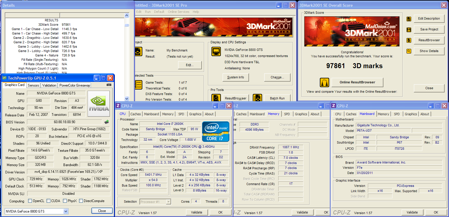This screenshot has width=449, height=217.
Task: Open the GPU selector dropdown in GPU-Z
Action: [66, 211]
